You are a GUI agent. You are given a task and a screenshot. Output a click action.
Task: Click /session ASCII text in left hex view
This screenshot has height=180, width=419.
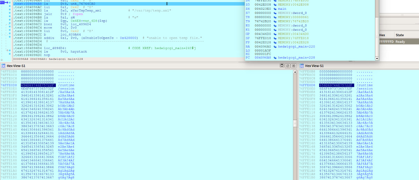[66, 88]
